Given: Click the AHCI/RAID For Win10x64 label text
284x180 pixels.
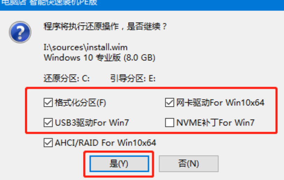Looking at the screenshot, I should pyautogui.click(x=105, y=143).
